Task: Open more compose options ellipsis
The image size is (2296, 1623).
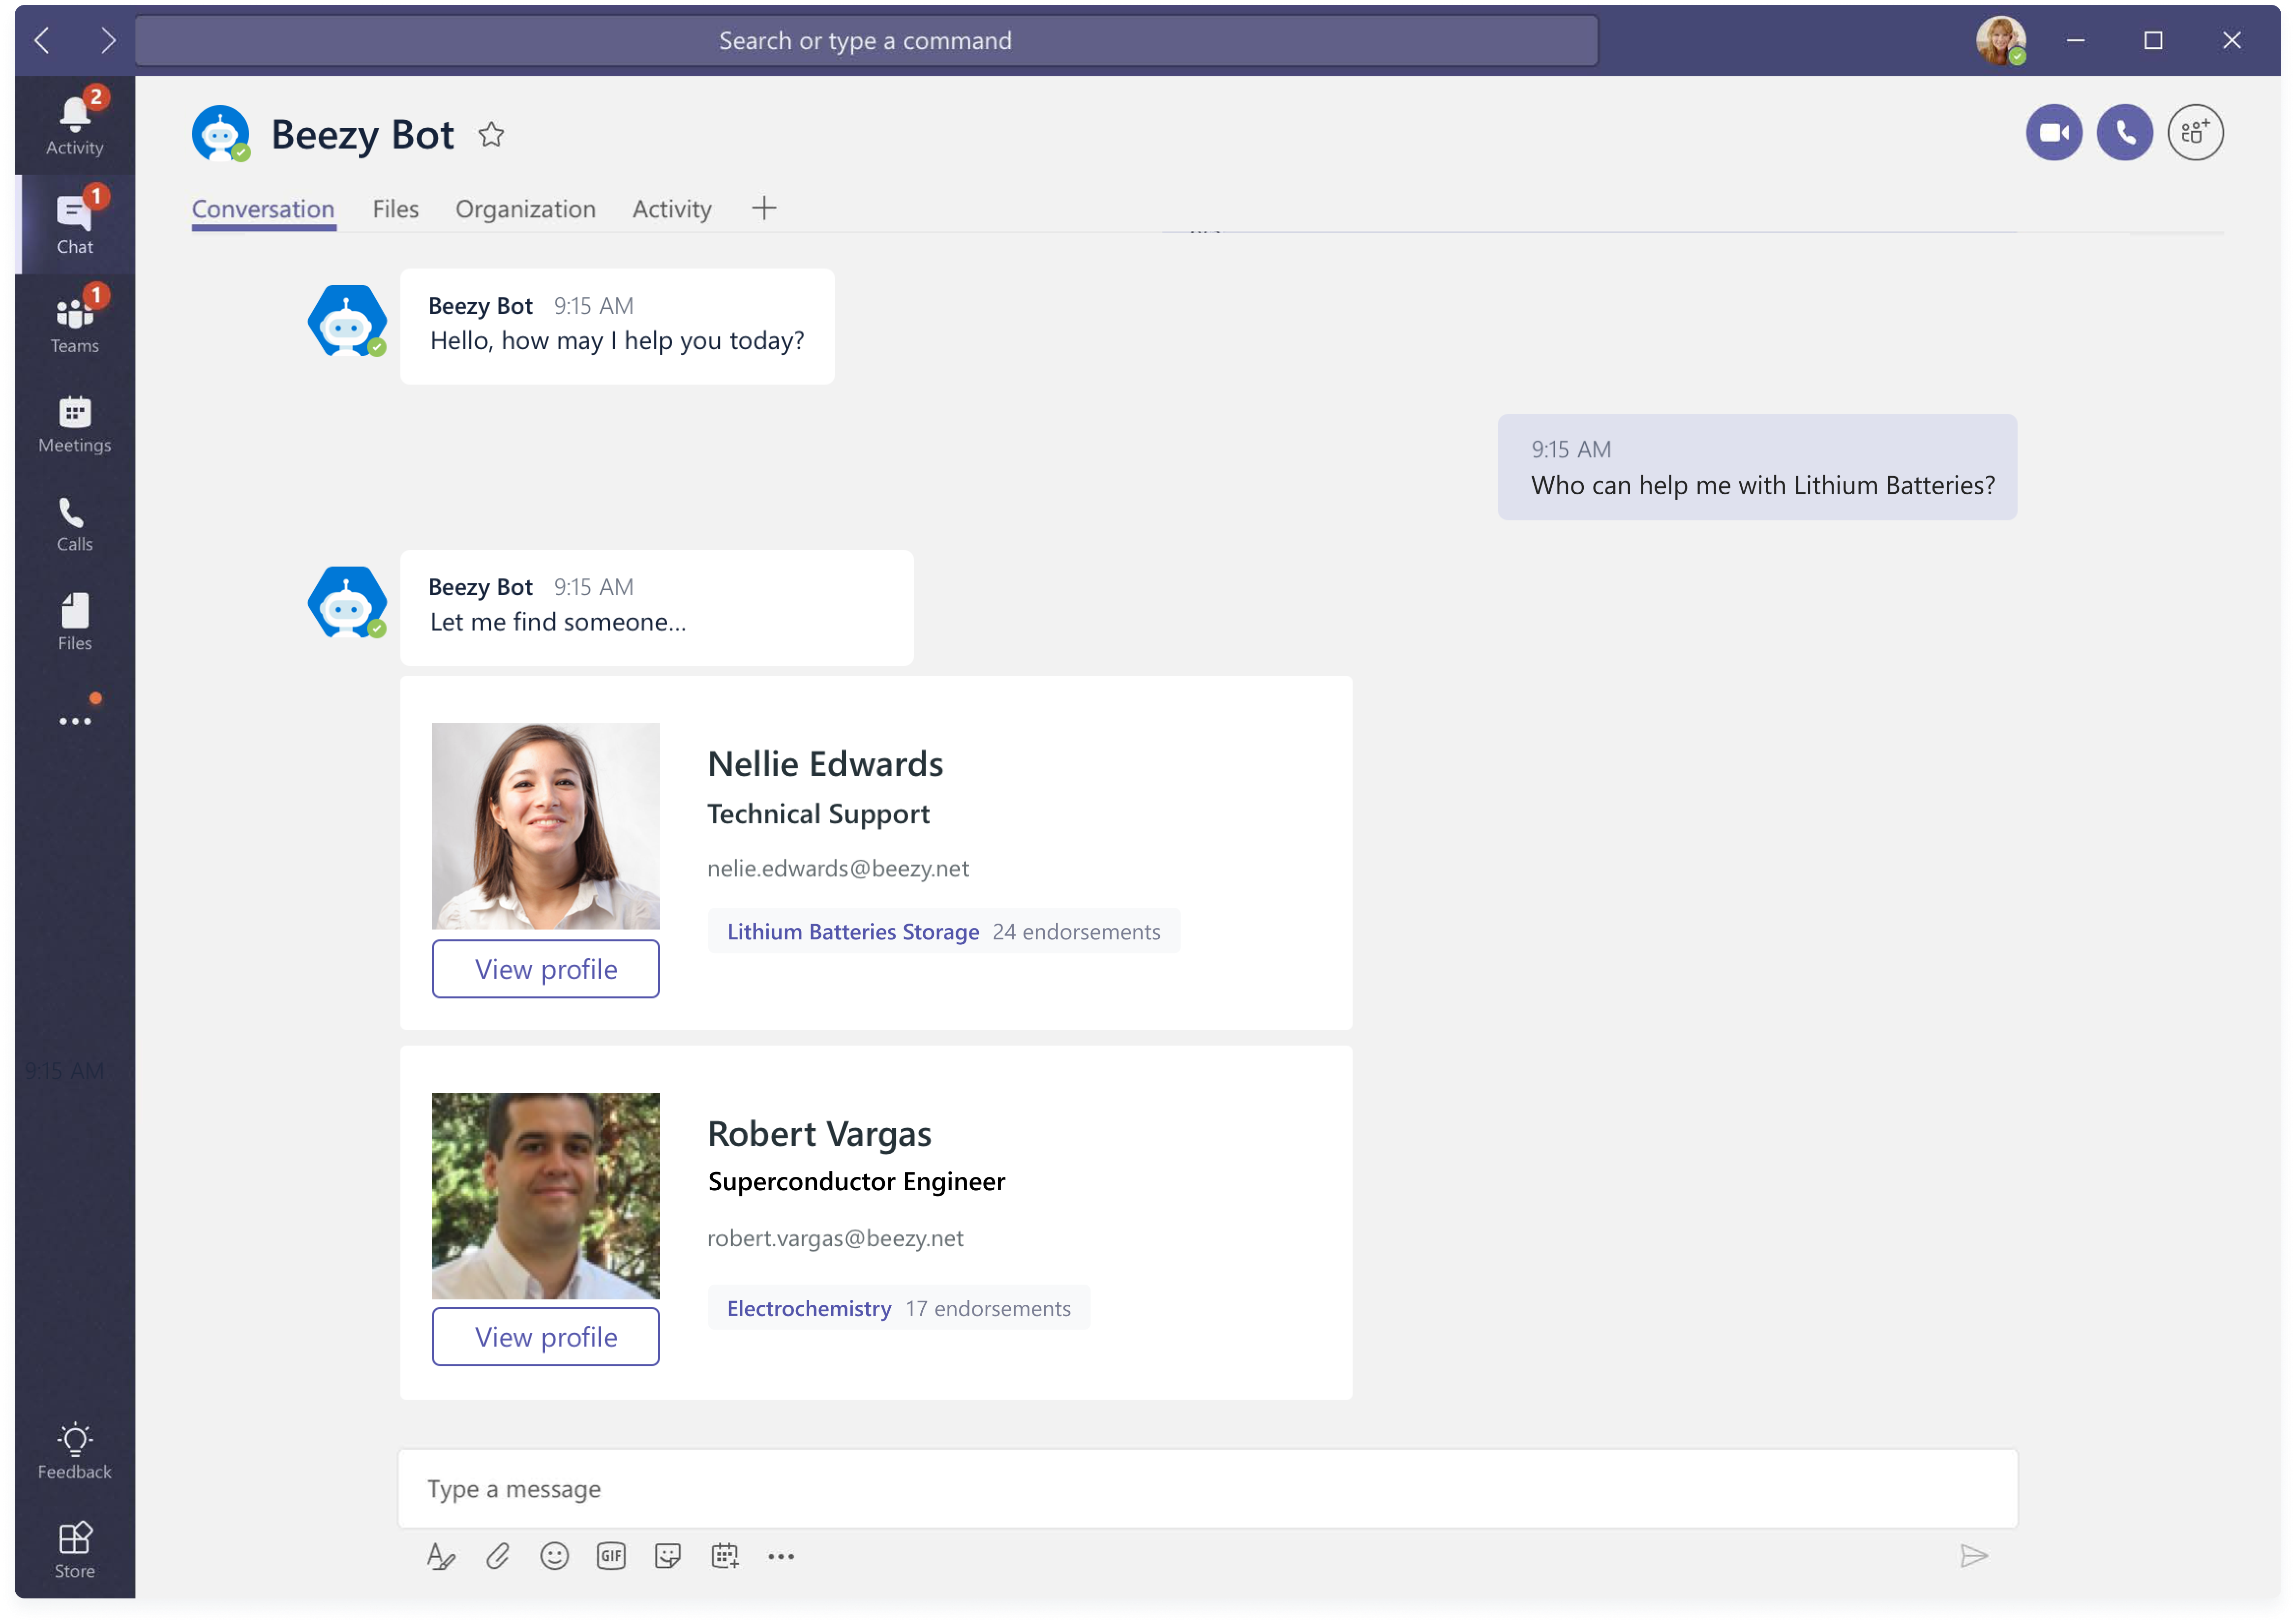Action: [781, 1555]
